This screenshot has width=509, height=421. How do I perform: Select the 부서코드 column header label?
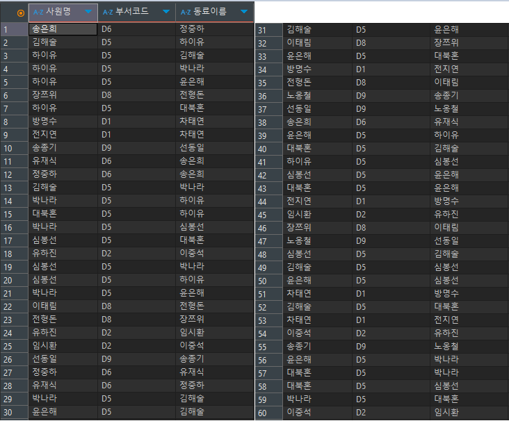132,12
